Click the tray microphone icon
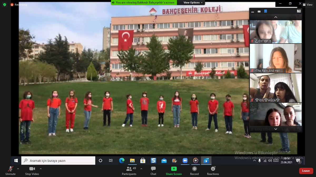316x177 pixels. click(260, 160)
